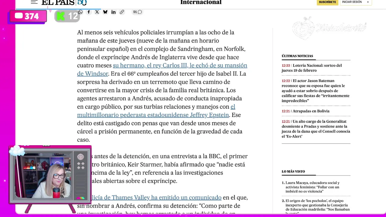
Task: Open the 91 comments bubble
Action: tap(137, 12)
